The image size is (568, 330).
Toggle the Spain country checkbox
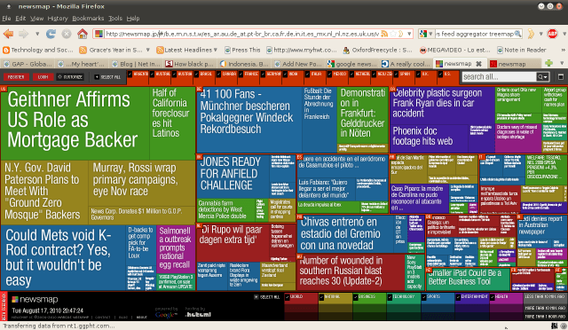397,75
